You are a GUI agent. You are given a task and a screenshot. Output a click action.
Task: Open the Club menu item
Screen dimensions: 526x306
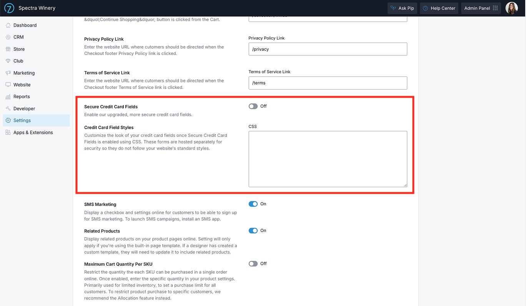coord(36,61)
